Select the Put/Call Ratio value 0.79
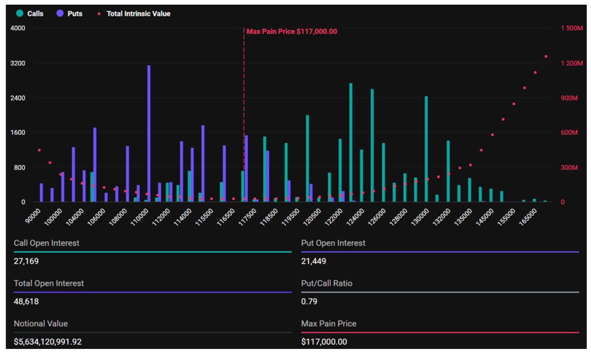Image resolution: width=591 pixels, height=354 pixels. 309,301
